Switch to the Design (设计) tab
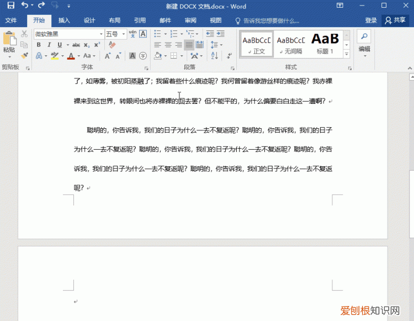 (x=89, y=20)
